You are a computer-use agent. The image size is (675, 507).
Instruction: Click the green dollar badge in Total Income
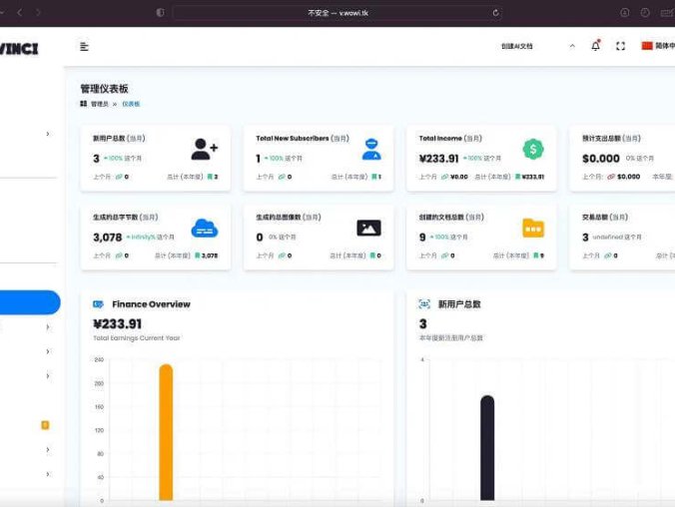point(533,150)
